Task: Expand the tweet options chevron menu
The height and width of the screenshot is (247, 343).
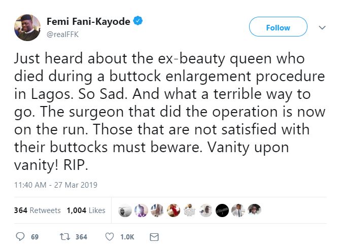Action: tap(321, 27)
